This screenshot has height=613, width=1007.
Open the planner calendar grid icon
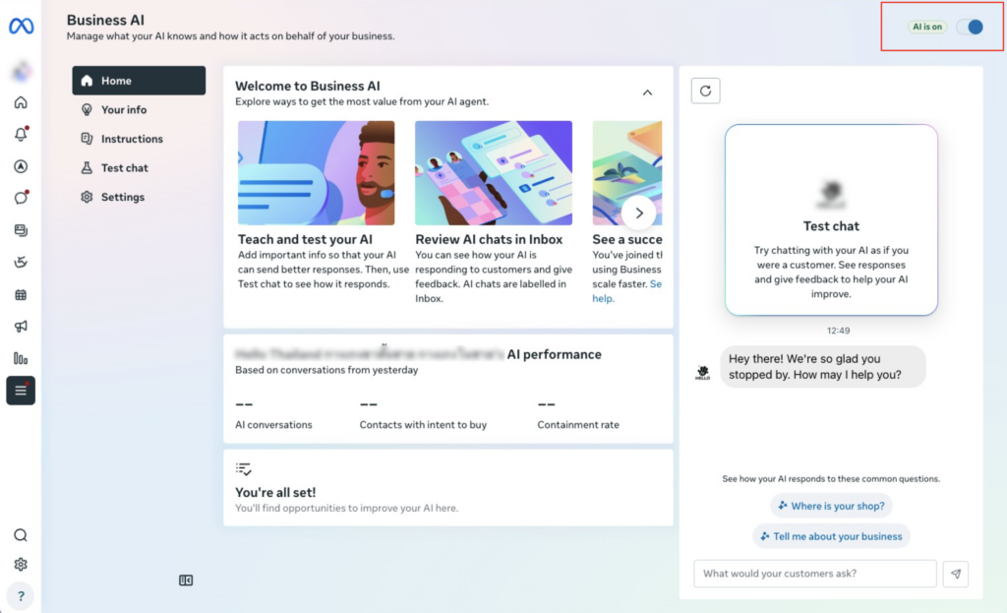click(21, 294)
